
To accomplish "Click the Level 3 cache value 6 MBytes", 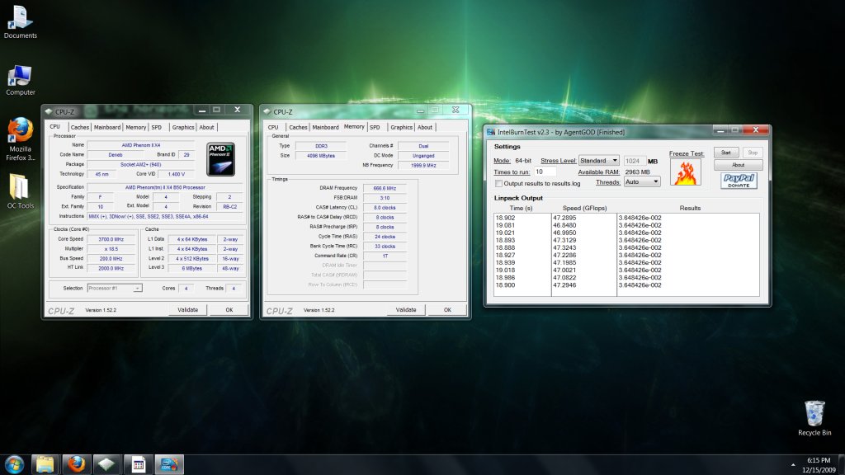I will click(191, 268).
